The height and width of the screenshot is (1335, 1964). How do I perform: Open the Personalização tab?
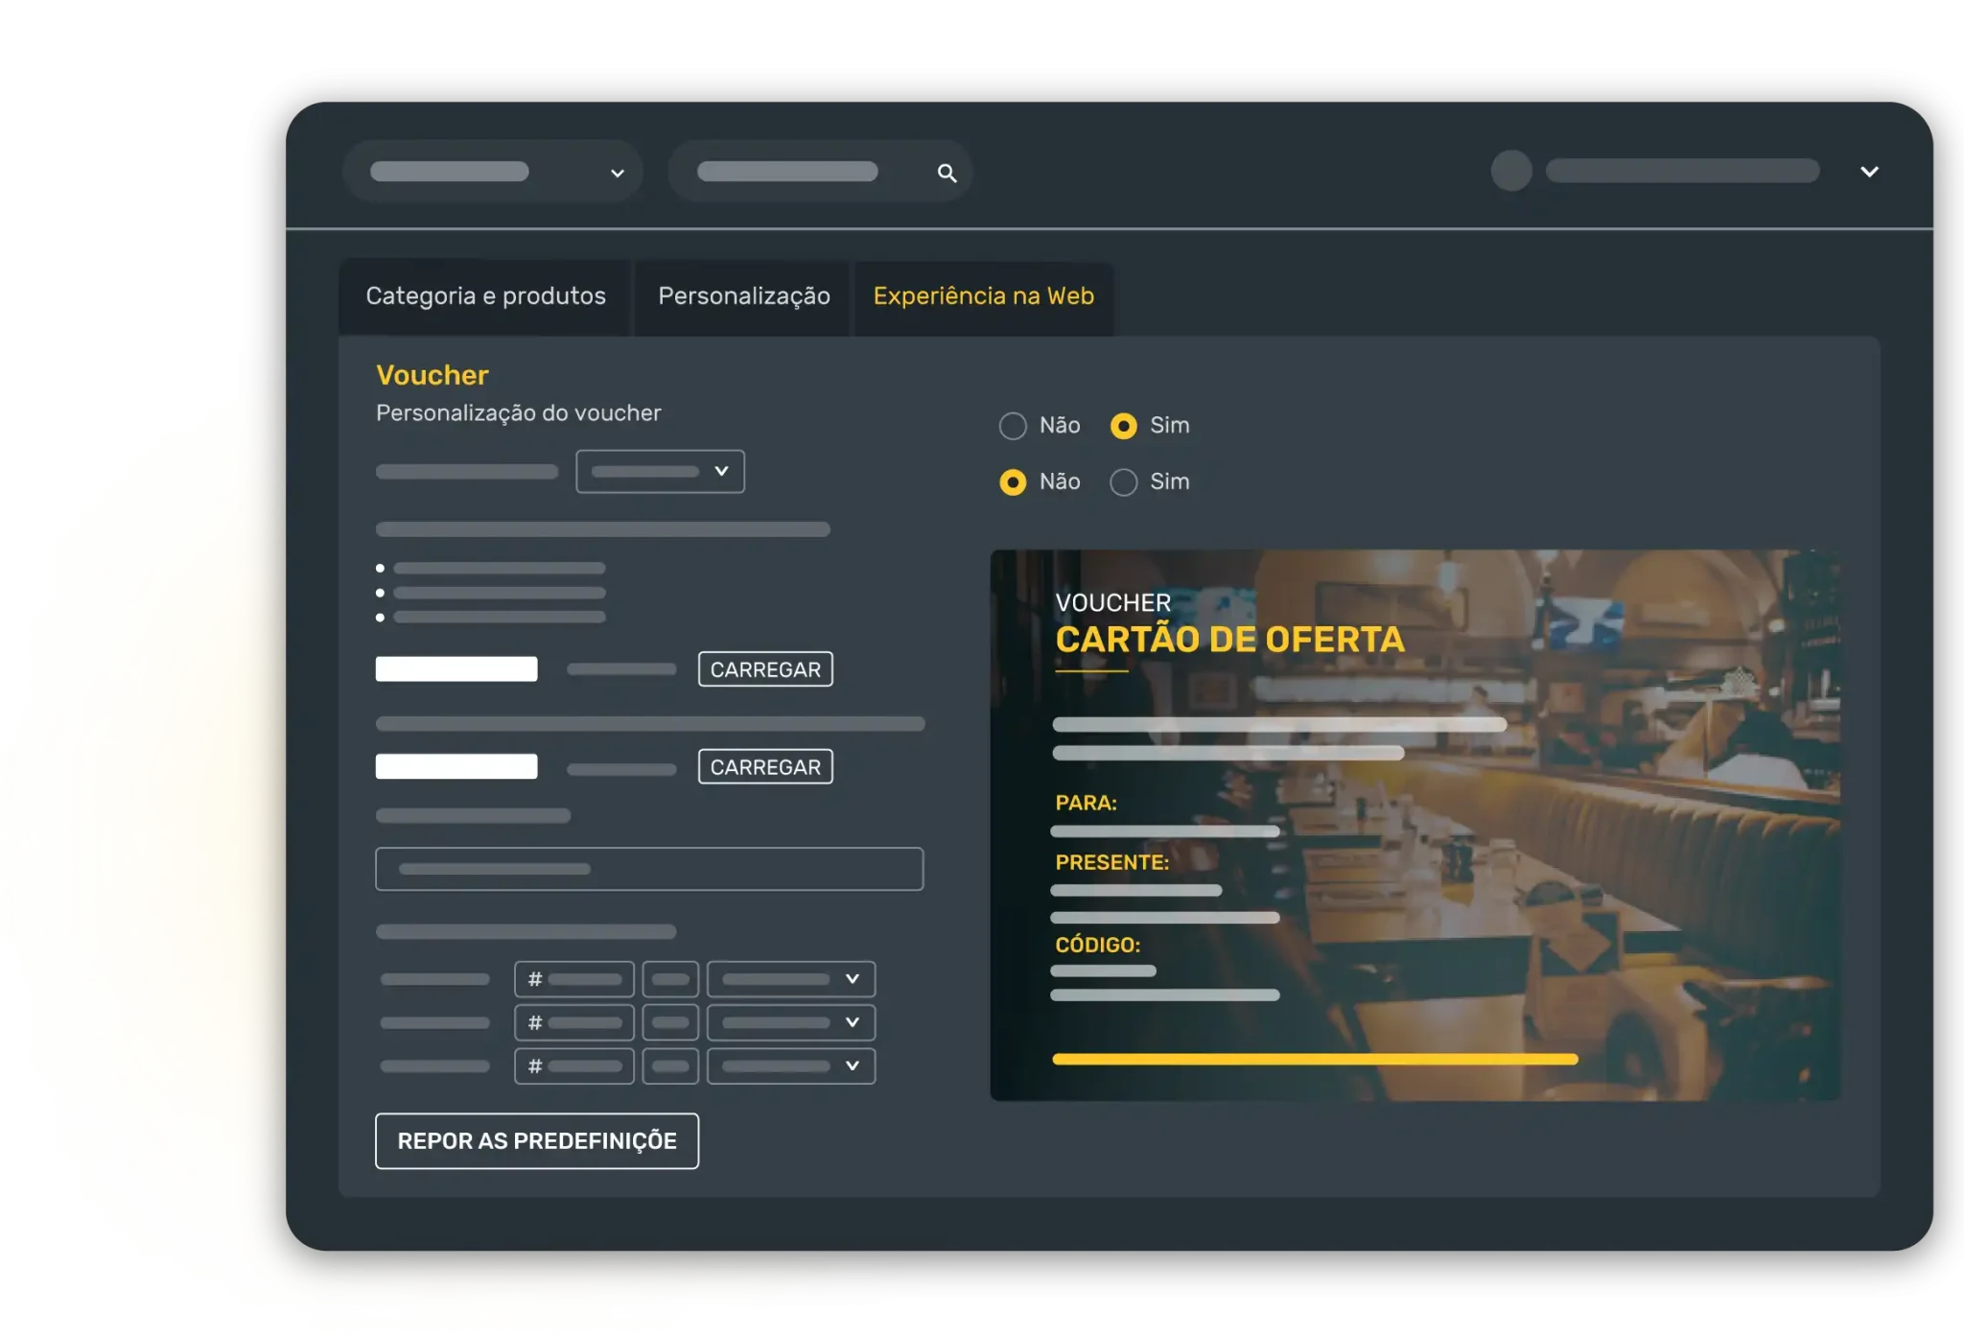743,296
